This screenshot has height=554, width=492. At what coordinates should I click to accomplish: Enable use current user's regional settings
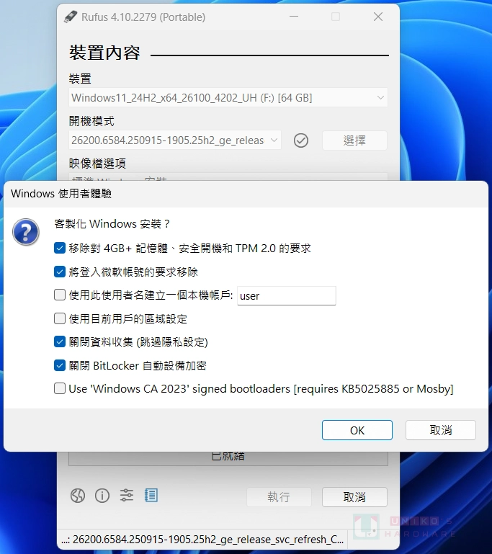click(60, 318)
